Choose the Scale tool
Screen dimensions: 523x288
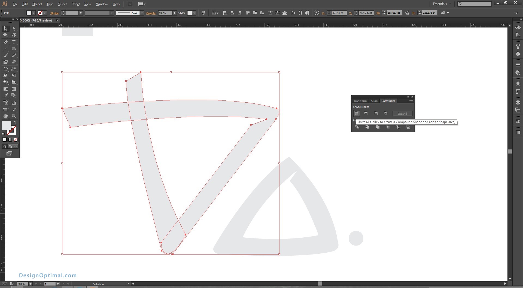[x=14, y=69]
